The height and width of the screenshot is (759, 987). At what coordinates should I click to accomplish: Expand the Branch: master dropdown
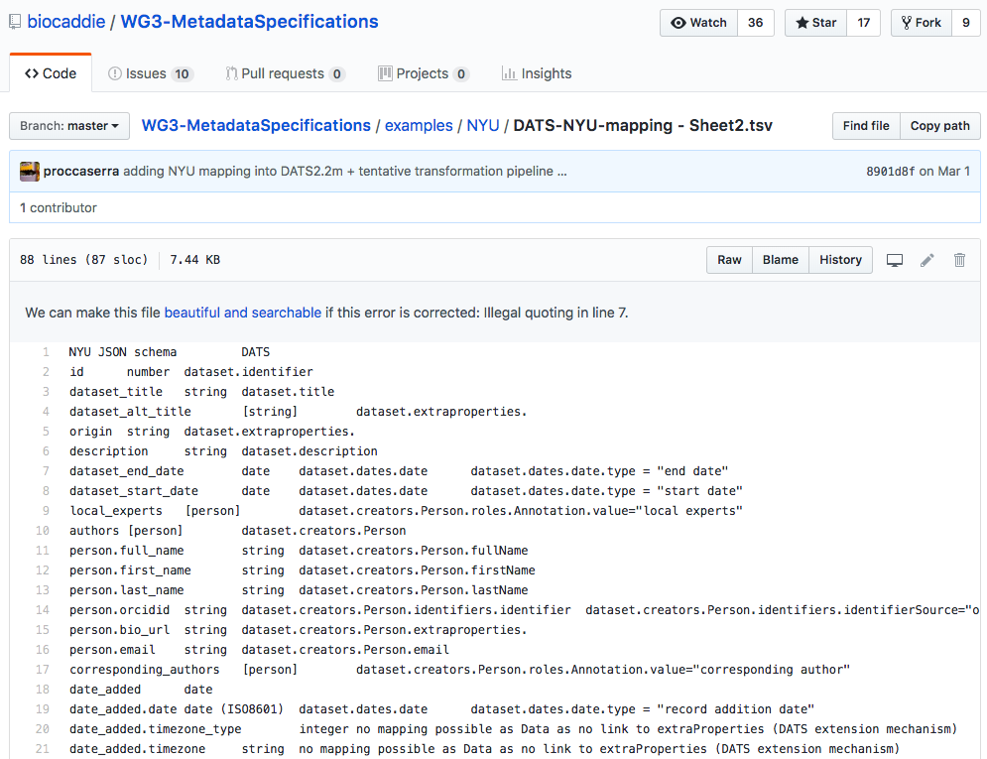69,126
